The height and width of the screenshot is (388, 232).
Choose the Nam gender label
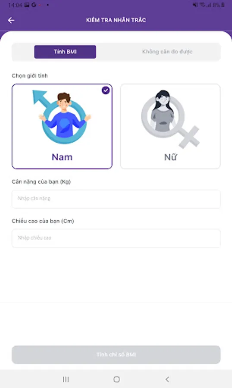62,157
